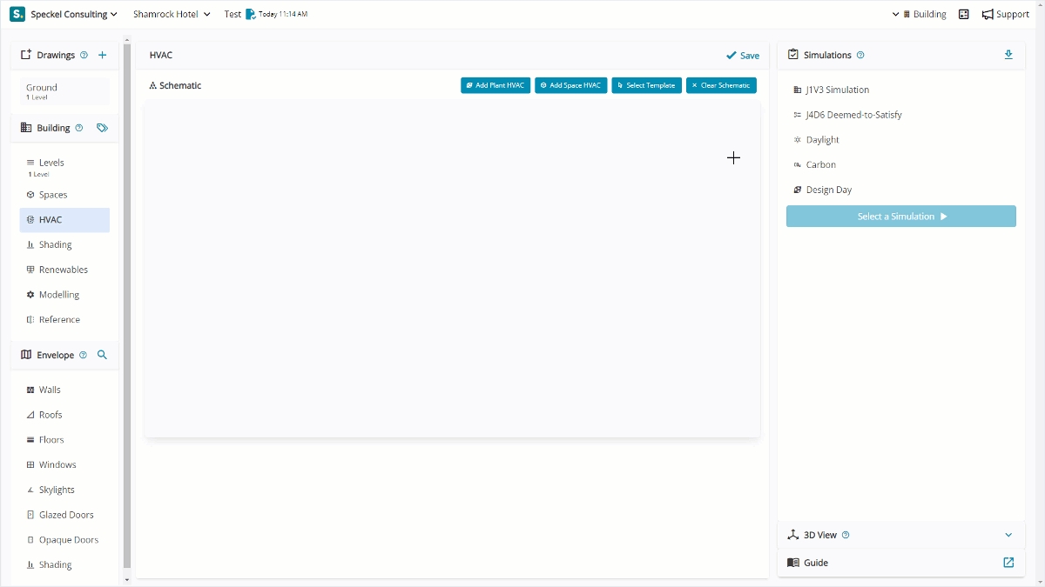This screenshot has height=587, width=1045.
Task: Open the Speckel Consulting dropdown
Action: [x=73, y=14]
